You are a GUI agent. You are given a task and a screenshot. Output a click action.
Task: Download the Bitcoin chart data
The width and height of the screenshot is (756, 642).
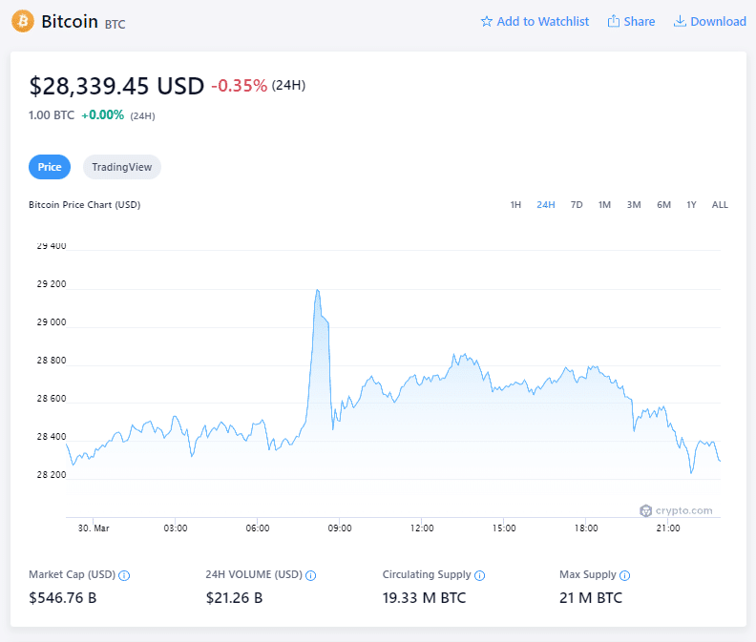(710, 22)
